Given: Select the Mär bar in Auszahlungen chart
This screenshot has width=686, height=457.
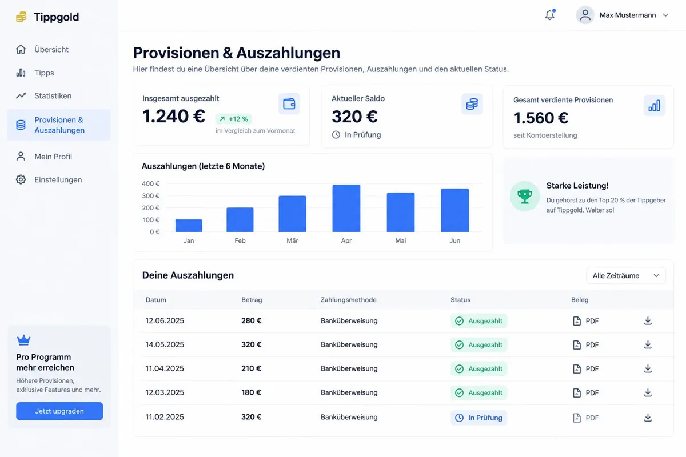Looking at the screenshot, I should [x=292, y=214].
